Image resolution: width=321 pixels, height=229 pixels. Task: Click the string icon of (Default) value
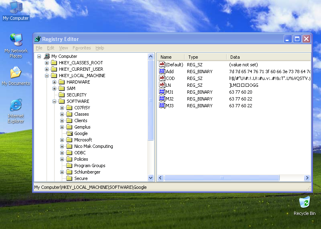[x=162, y=64]
